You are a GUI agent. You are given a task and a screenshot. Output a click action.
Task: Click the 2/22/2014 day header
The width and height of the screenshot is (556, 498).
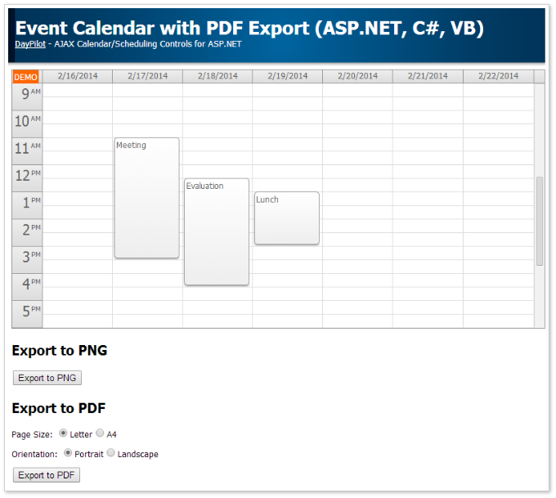[498, 76]
